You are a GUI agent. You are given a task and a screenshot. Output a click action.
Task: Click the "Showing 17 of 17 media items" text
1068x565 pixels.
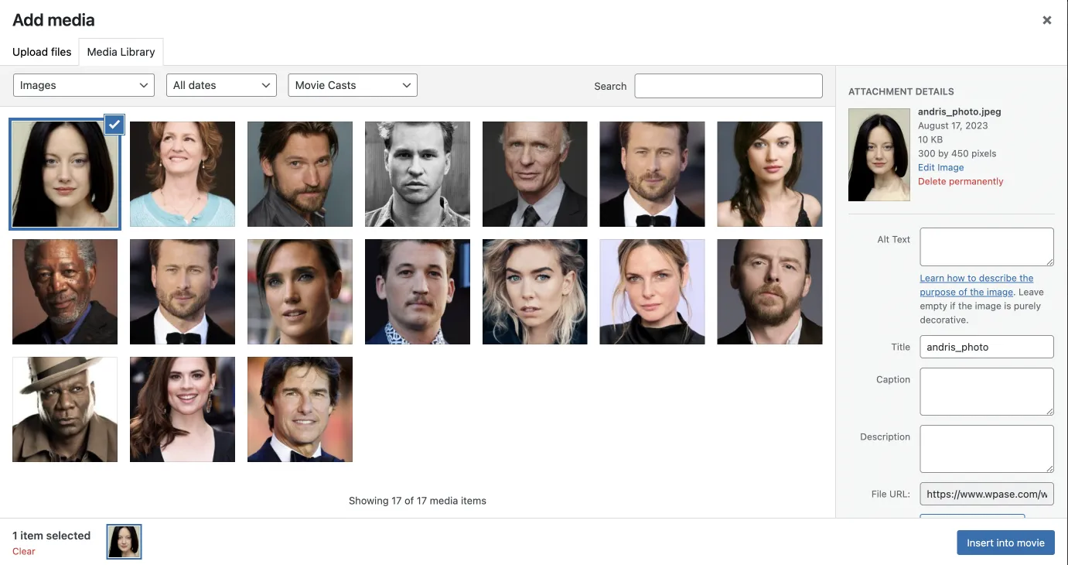tap(418, 501)
